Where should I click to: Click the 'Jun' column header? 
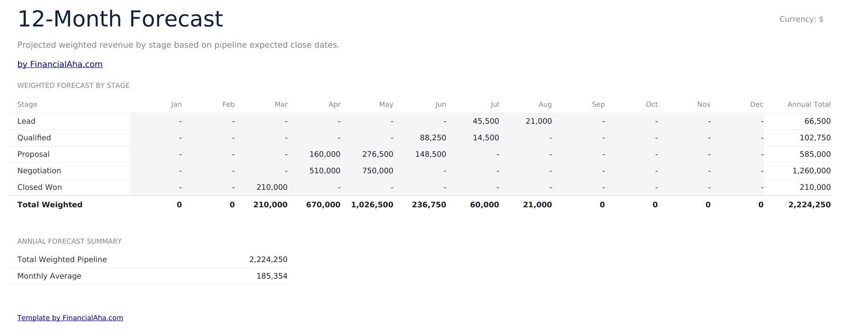[441, 104]
